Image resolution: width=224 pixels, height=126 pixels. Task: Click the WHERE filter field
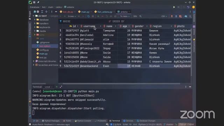coord(84,21)
